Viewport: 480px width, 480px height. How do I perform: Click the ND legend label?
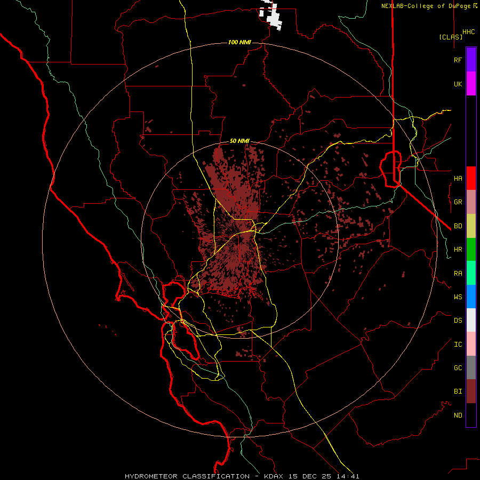tap(458, 415)
